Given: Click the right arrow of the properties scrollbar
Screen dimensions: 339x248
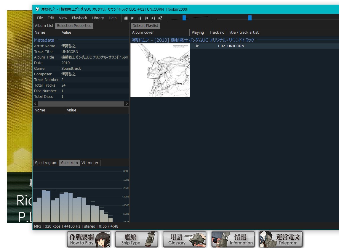Looking at the screenshot, I should 127,104.
